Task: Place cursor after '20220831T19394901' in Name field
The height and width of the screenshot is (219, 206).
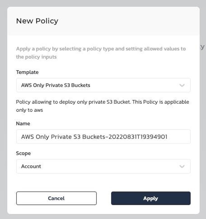Action: pyautogui.click(x=168, y=137)
